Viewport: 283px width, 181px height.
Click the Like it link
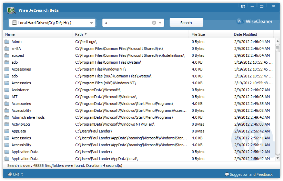[18, 174]
